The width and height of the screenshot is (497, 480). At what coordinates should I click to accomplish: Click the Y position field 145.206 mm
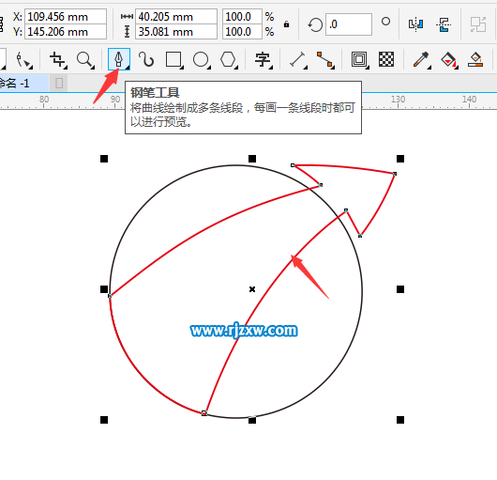[x=66, y=32]
